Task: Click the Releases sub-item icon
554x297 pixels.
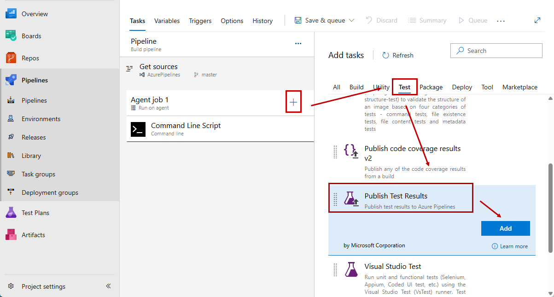Action: (x=11, y=137)
